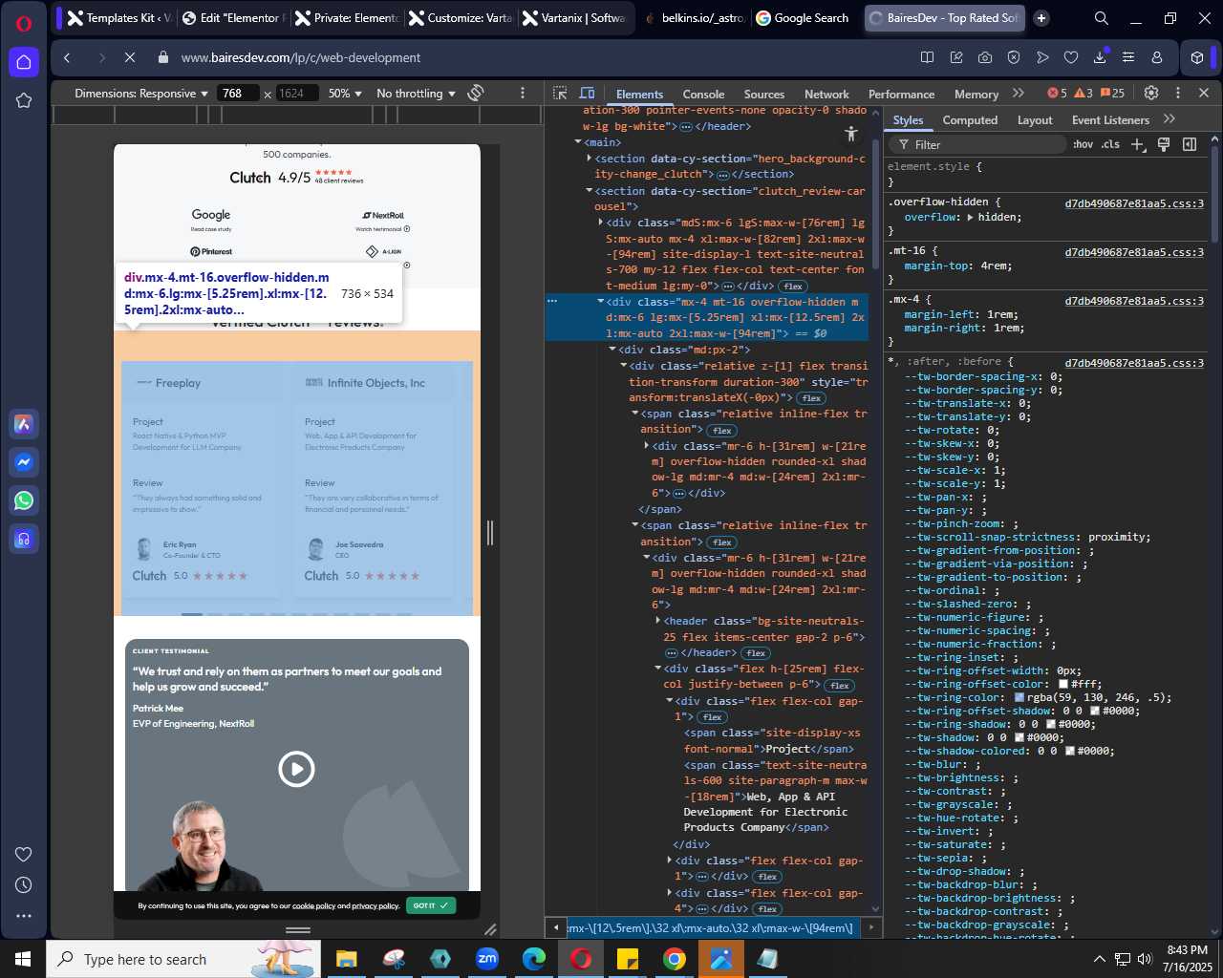This screenshot has height=978, width=1223.
Task: Click the --tw-shadow-colored swatch
Action: click(x=1070, y=751)
